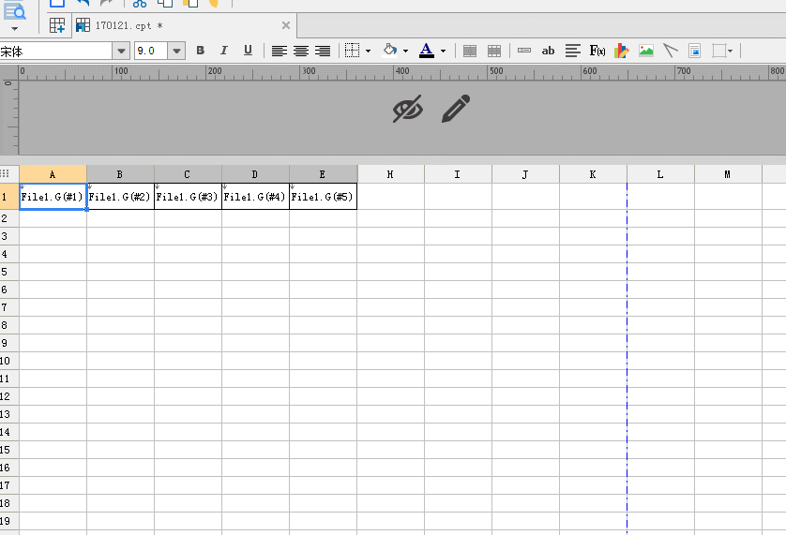This screenshot has width=786, height=535.
Task: Edit the parameter pane with pencil
Action: click(x=456, y=108)
